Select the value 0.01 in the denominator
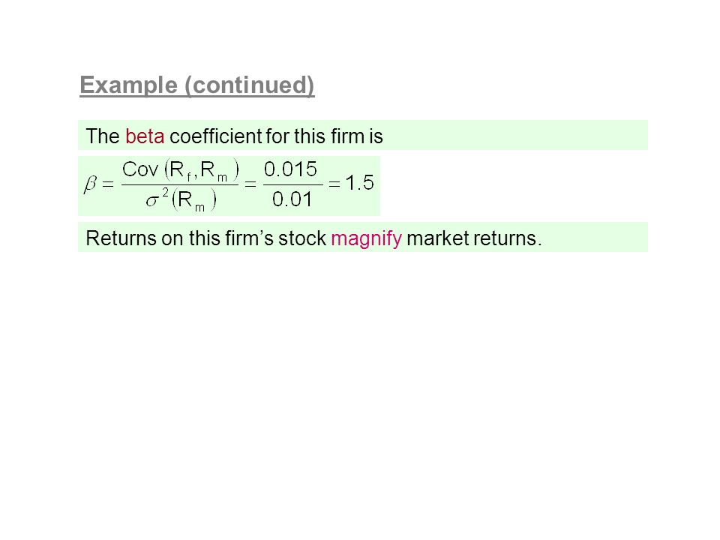 click(x=292, y=199)
